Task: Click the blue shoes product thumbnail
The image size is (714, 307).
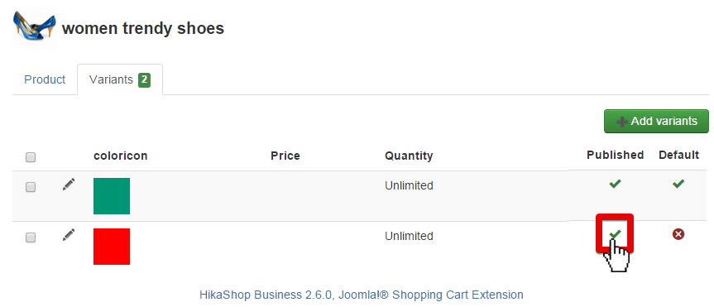Action: point(35,28)
